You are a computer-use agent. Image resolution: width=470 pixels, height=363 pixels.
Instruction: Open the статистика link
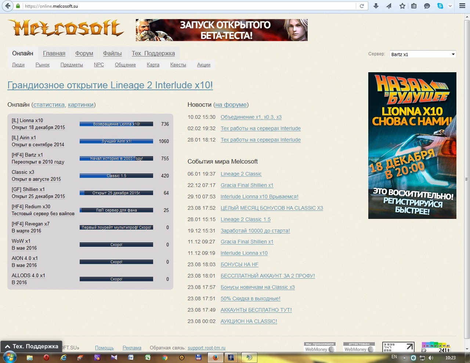[x=49, y=105]
